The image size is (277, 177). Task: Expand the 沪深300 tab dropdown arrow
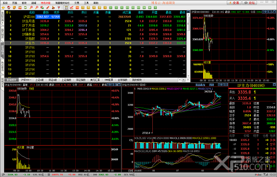pyautogui.click(x=30, y=80)
